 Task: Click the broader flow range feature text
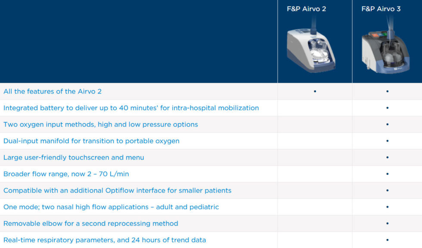point(66,174)
